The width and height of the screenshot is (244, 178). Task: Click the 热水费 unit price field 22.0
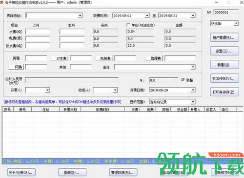[141, 45]
